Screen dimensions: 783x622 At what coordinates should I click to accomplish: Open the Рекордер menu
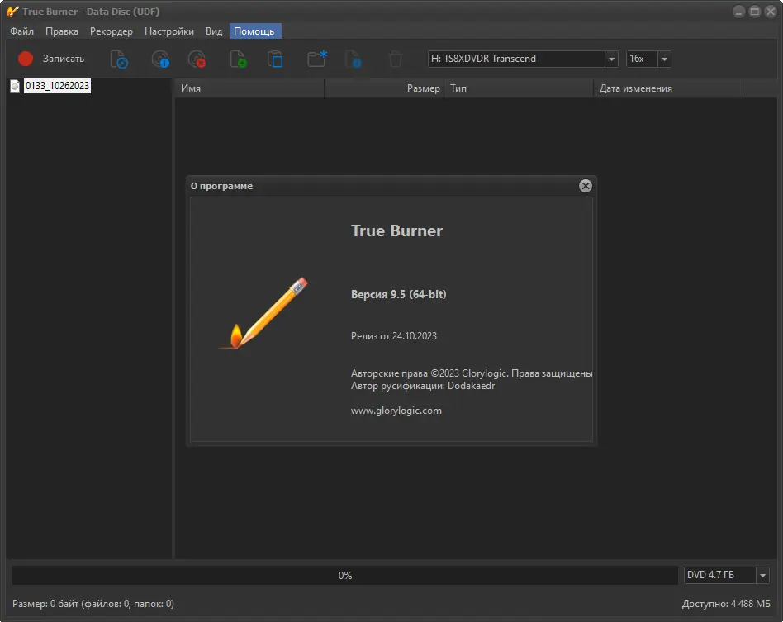click(112, 31)
